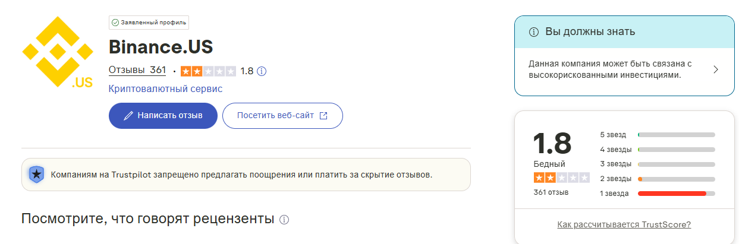Click the 3 звезды rating bar

[x=676, y=164]
